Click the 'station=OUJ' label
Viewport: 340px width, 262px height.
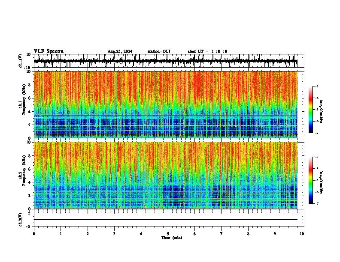coord(159,51)
